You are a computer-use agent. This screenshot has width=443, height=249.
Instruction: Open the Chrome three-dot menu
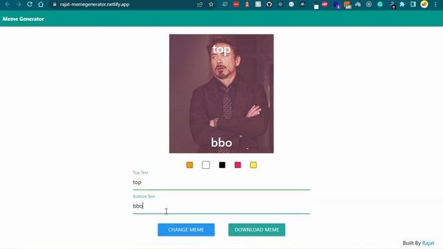(x=435, y=4)
